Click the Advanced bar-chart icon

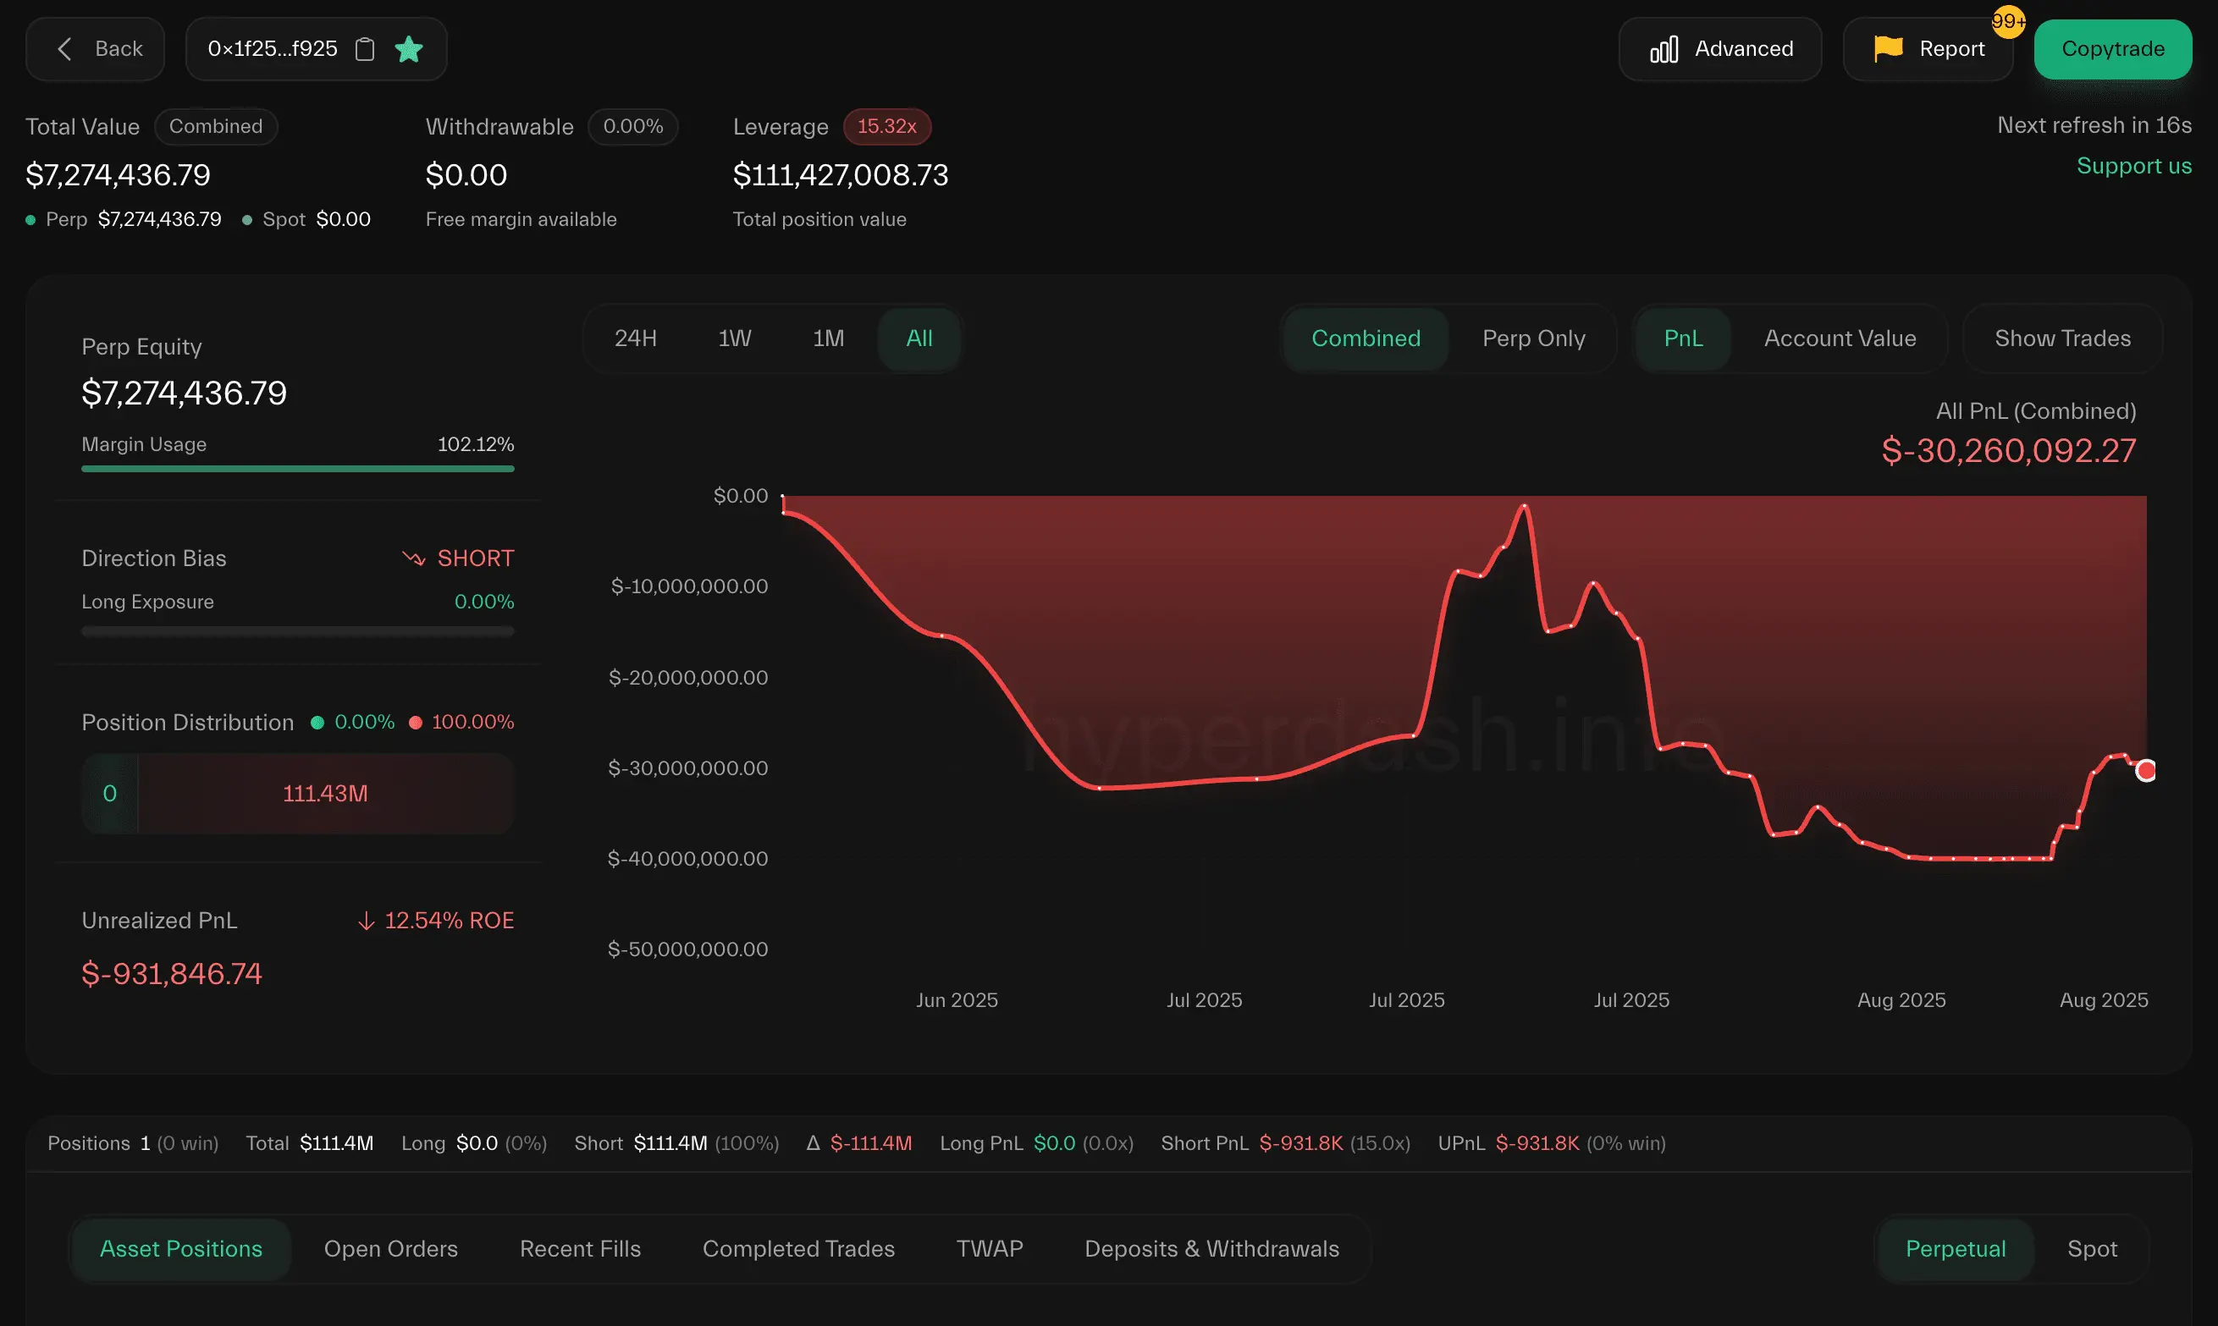(x=1664, y=49)
